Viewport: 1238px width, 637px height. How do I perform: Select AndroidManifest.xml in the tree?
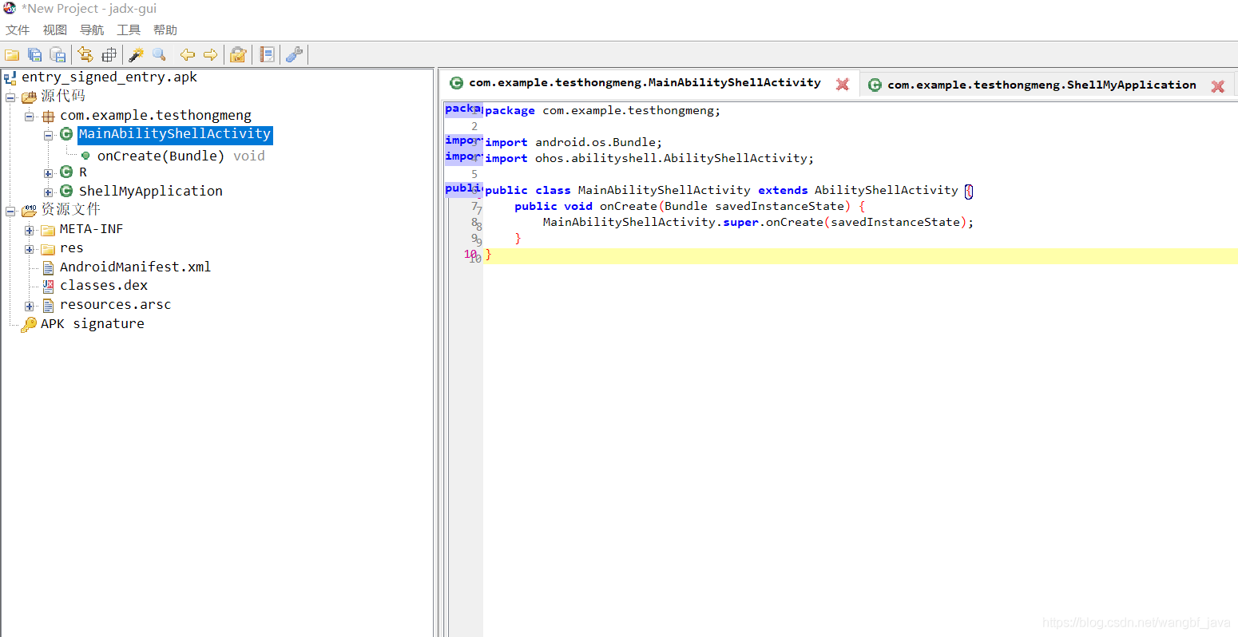pos(135,267)
